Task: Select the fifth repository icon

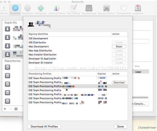Action: [x=8, y=101]
